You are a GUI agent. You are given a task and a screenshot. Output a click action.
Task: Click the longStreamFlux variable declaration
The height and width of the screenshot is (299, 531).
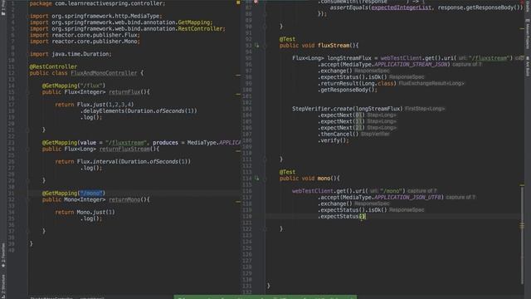pos(349,58)
